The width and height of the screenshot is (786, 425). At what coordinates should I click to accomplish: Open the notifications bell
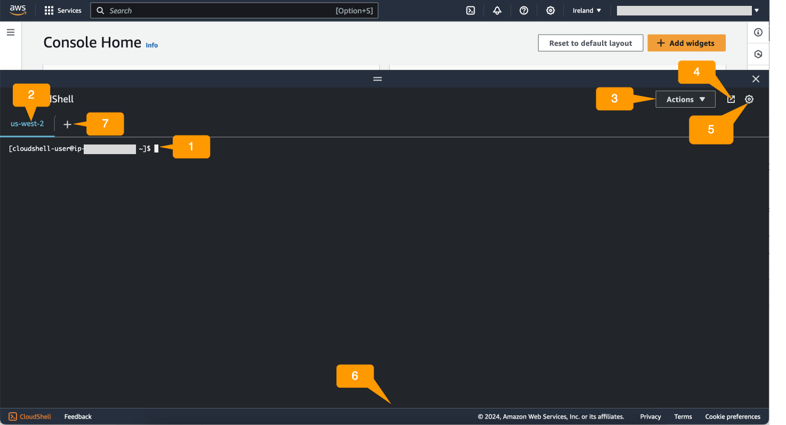pos(497,11)
